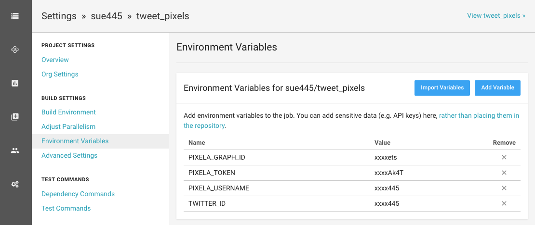Open the Settings gears icon in sidebar
This screenshot has height=225, width=535.
coord(15,184)
